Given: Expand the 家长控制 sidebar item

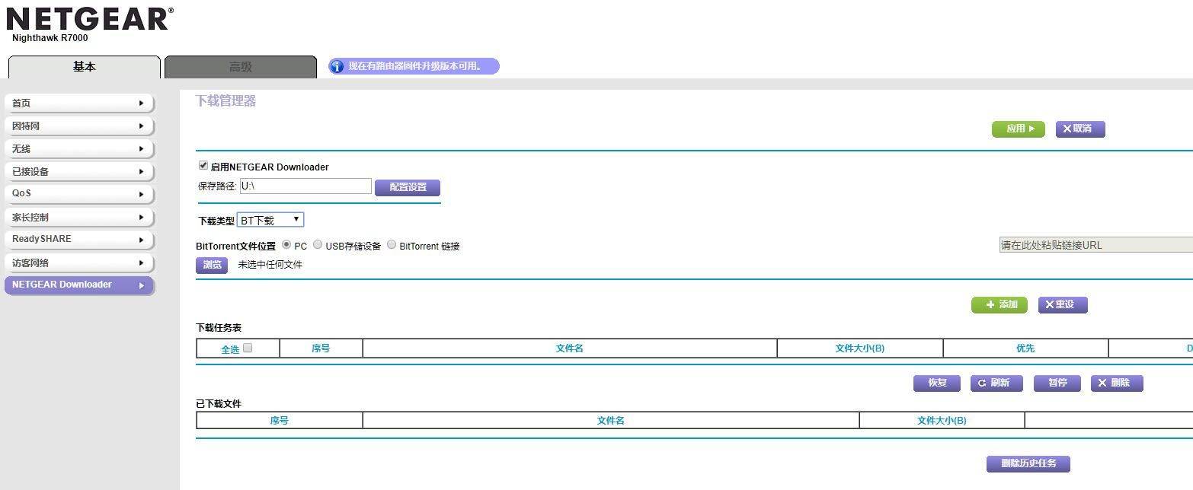Looking at the screenshot, I should pos(79,218).
